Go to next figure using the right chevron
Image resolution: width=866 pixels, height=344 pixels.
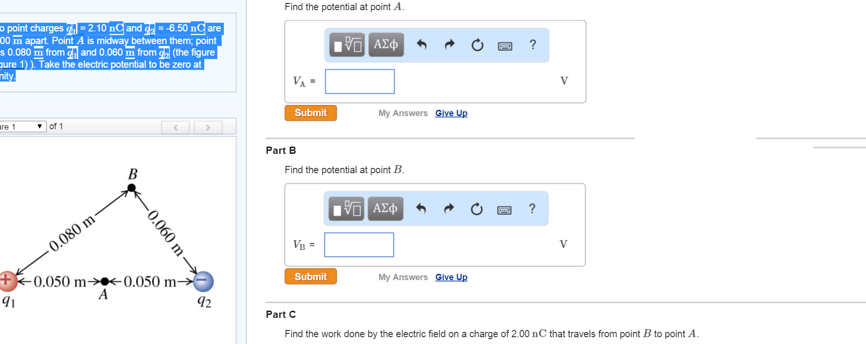pyautogui.click(x=208, y=127)
